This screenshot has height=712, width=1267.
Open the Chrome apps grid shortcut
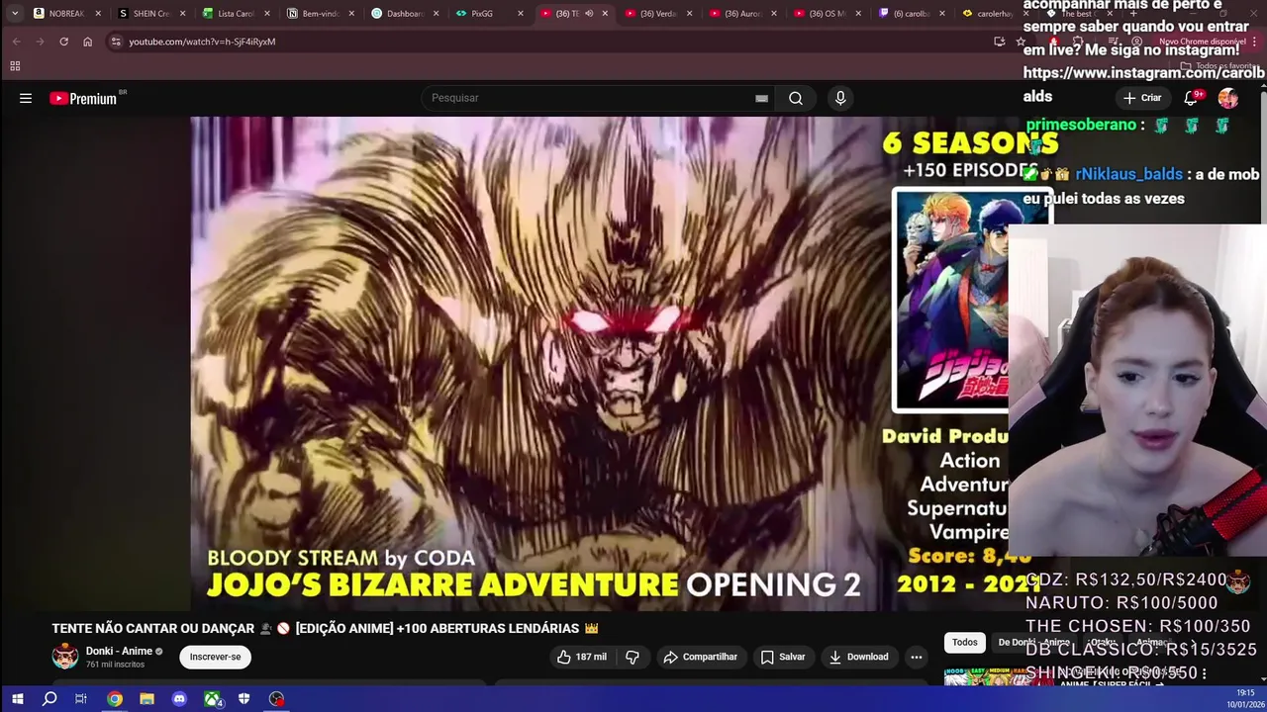point(15,66)
